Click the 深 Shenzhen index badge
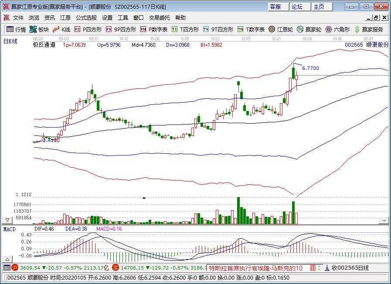 click(x=116, y=268)
